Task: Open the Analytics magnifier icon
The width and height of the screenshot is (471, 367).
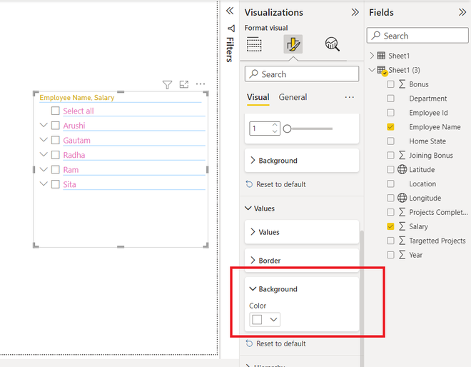Action: tap(333, 44)
